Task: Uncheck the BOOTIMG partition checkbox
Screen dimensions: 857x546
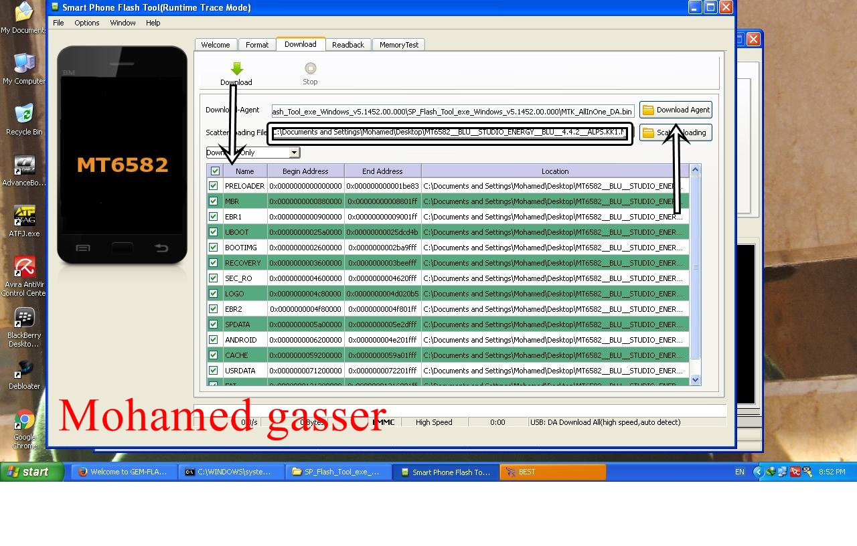Action: pos(214,248)
